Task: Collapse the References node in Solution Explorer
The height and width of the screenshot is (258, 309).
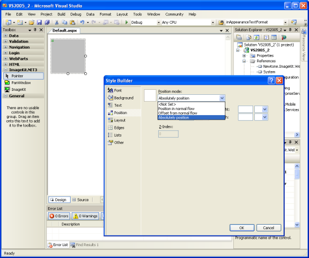Action: [244, 61]
